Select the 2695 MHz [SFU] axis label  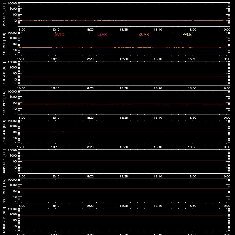(x=4, y=132)
